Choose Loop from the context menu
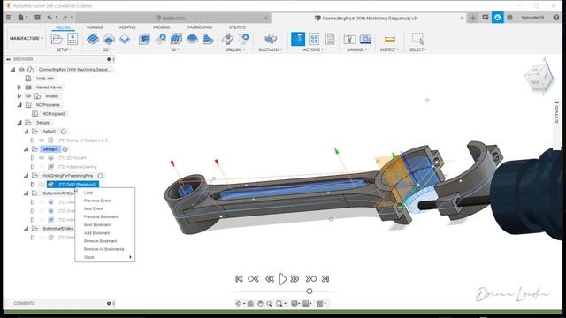The width and height of the screenshot is (566, 318). click(104, 193)
